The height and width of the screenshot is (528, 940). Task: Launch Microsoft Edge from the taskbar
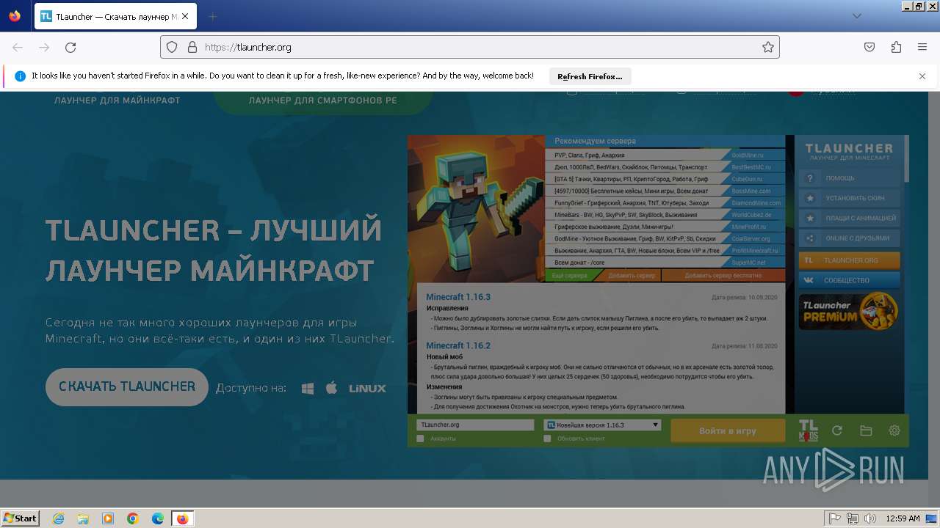(158, 518)
